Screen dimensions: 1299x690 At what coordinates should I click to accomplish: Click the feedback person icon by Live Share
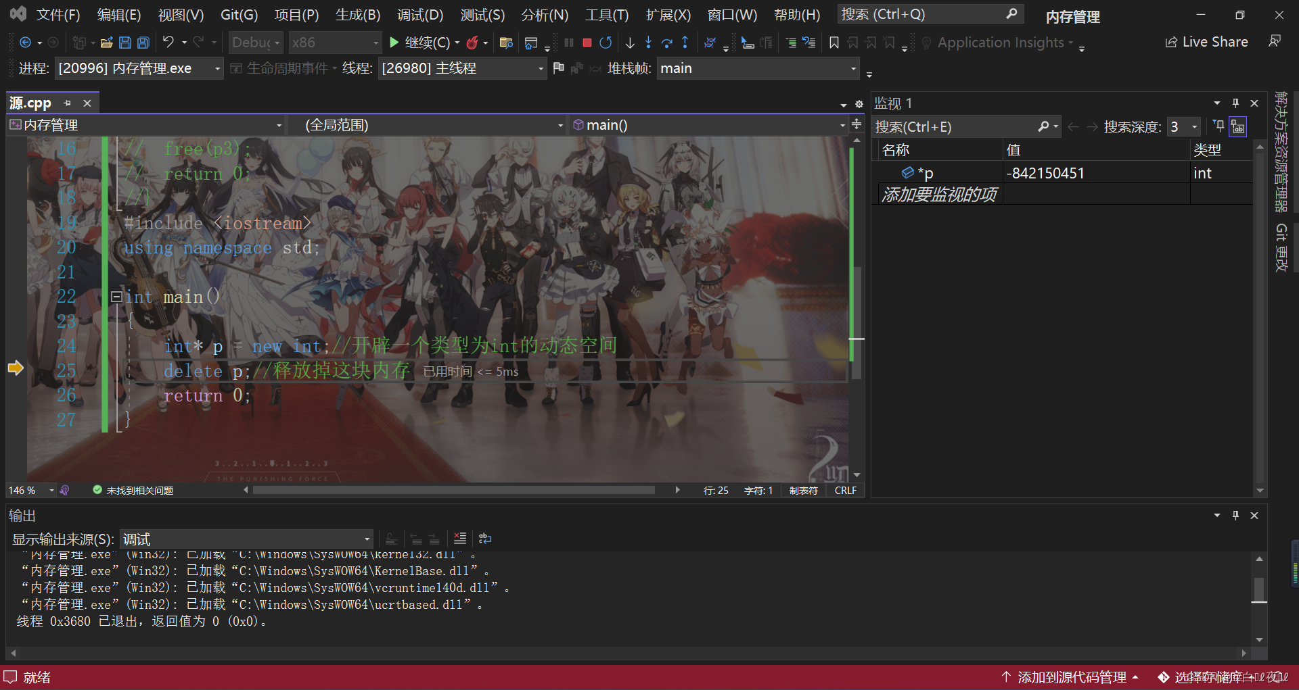(1275, 42)
